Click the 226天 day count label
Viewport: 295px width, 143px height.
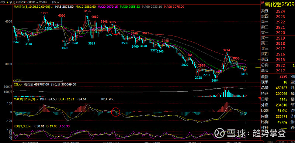[x=17, y=80]
